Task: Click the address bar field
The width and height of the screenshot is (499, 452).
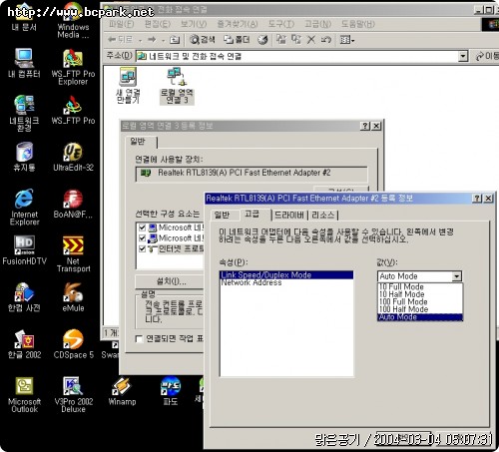Action: 297,56
